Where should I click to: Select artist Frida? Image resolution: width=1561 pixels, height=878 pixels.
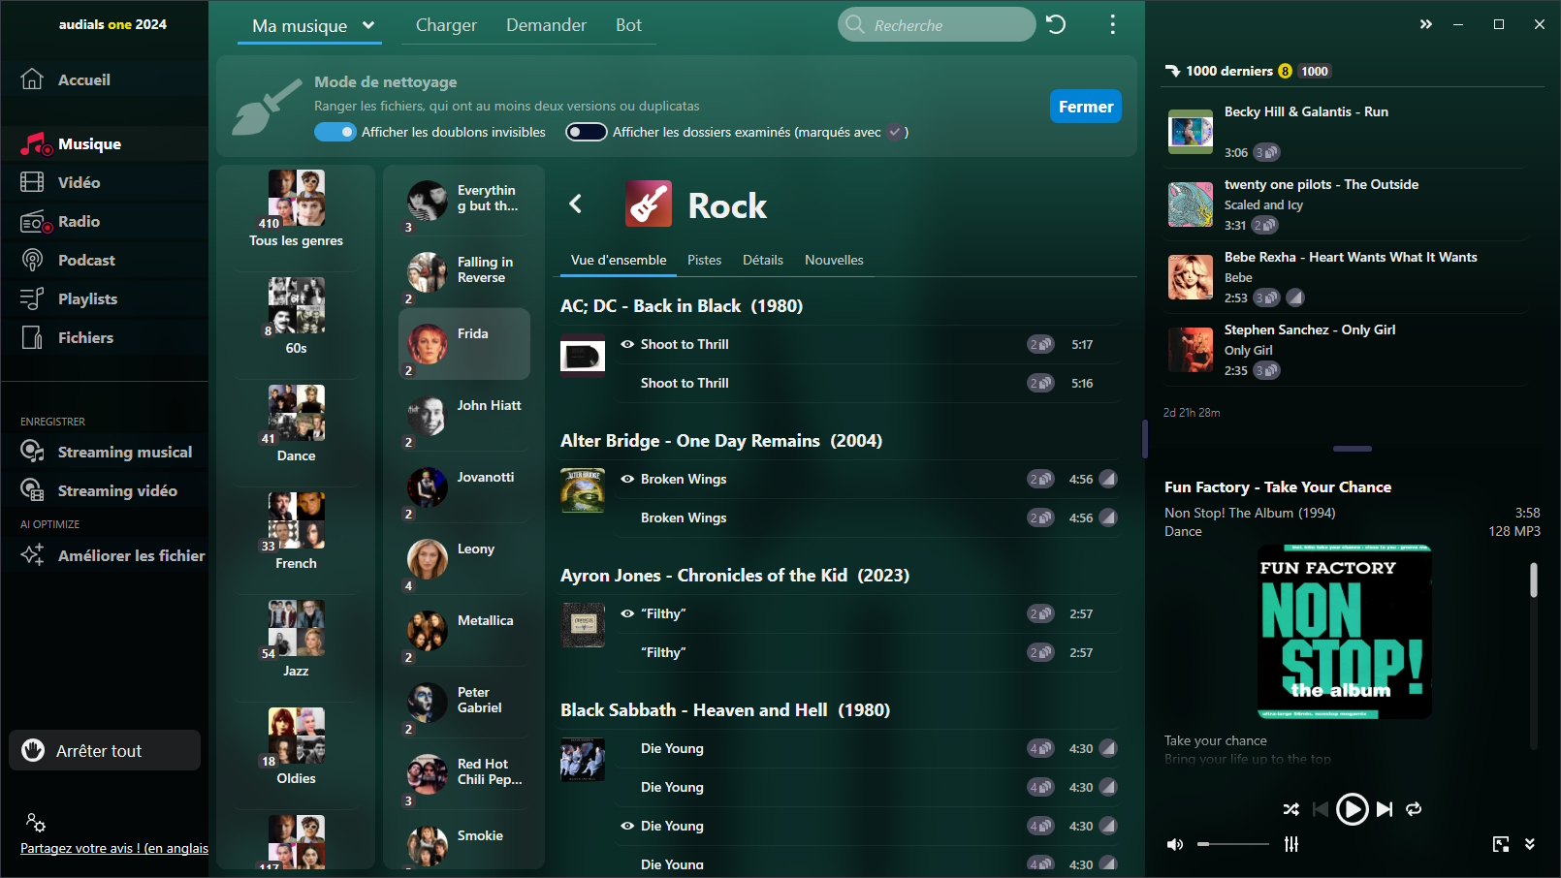tap(464, 344)
